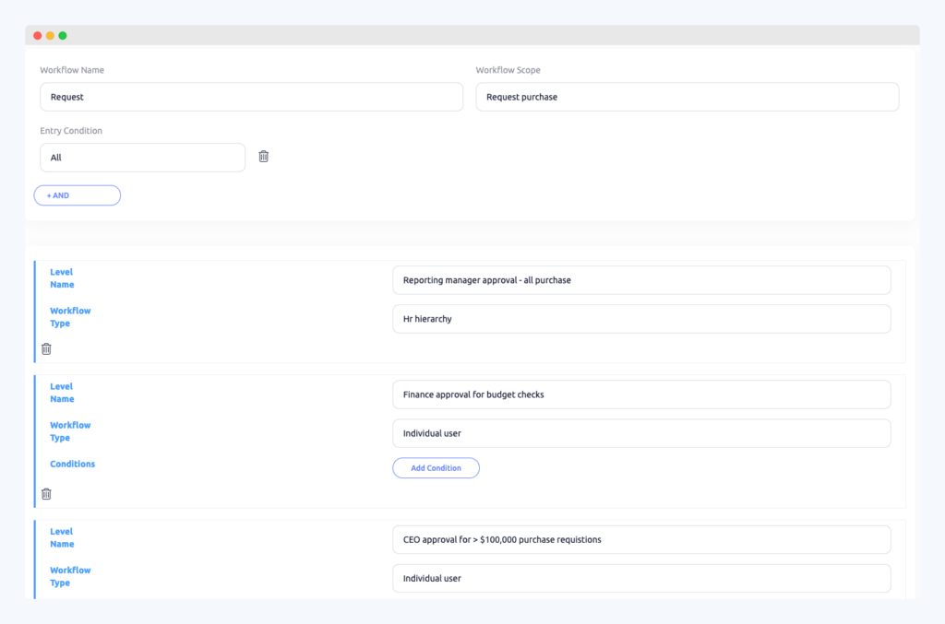Open the Workflow Type dropdown for CEO approval
The image size is (945, 624).
tap(641, 578)
